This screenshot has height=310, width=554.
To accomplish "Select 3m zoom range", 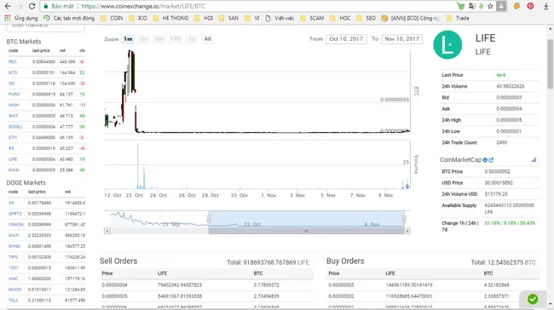I will coord(144,39).
